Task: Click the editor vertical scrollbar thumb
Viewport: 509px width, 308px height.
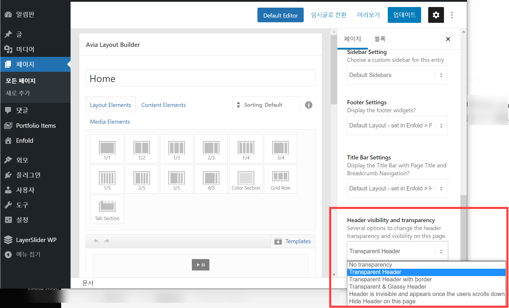Action: pyautogui.click(x=334, y=70)
